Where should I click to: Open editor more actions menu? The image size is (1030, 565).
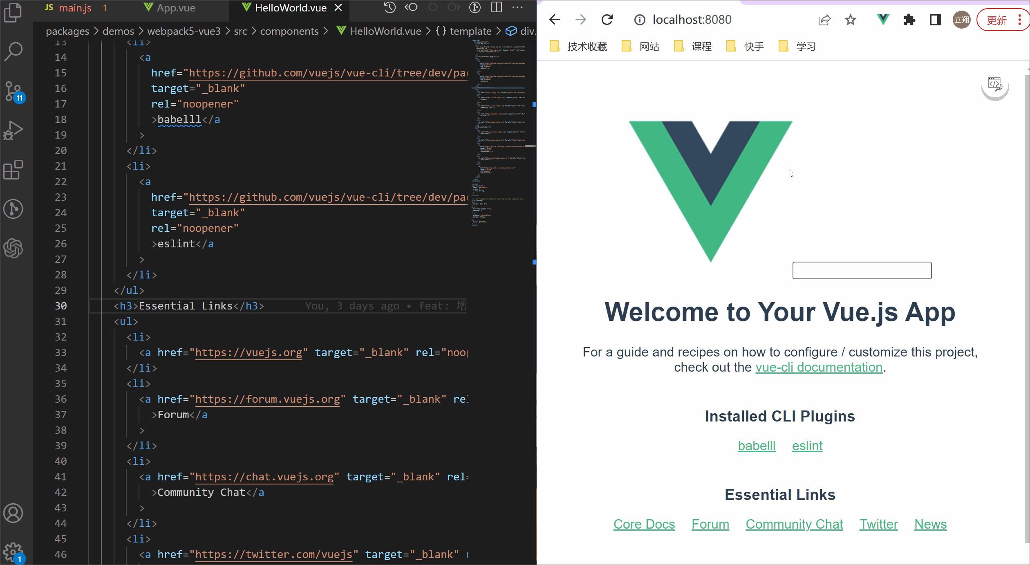pos(517,7)
